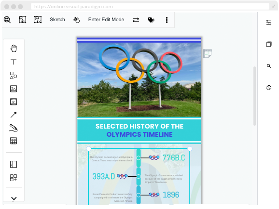Image resolution: width=279 pixels, height=209 pixels.
Task: Click the 'SELECTED HISTORY OF THE' title text
Action: click(x=139, y=126)
